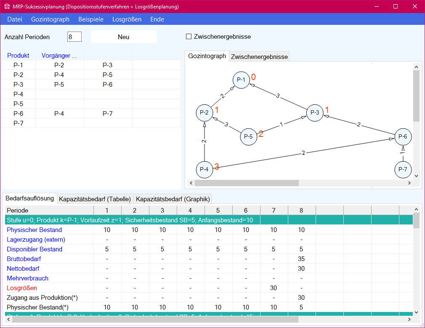Switch to Kapazitätsbedarf (Tabelle) tab
Viewport: 425px width, 328px height.
tap(95, 199)
